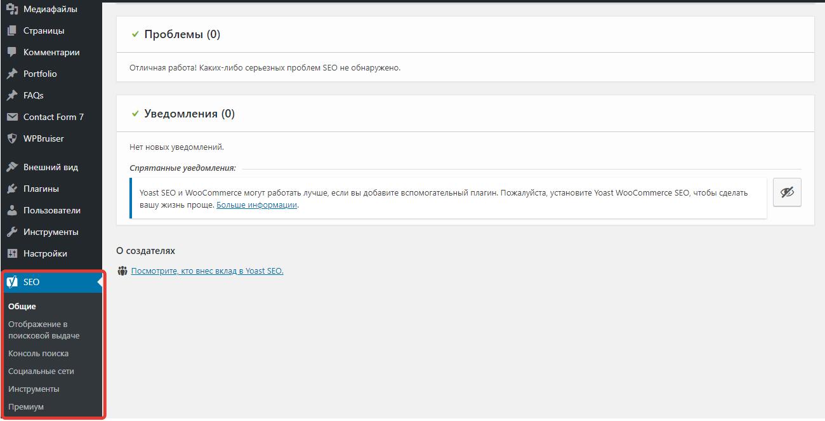Click the Contact Form 7 envelope icon

(11, 117)
